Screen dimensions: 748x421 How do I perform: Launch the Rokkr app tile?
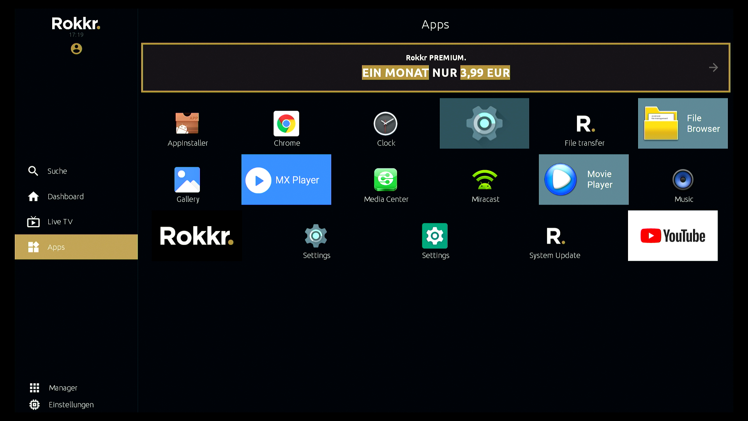(x=197, y=235)
